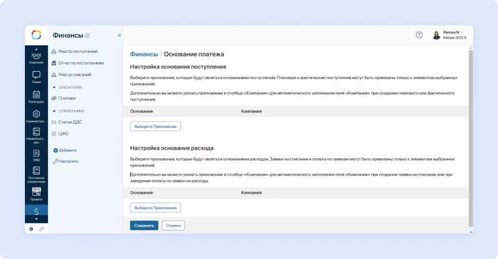Open the gear settings next to Финансы

[87, 35]
